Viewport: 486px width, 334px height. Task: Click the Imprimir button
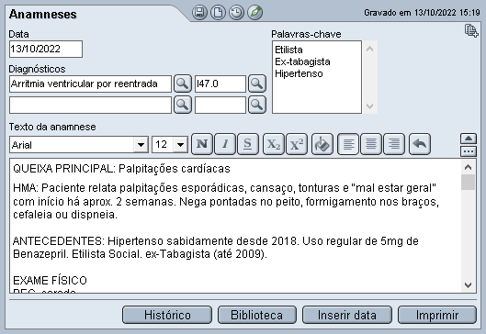[437, 315]
